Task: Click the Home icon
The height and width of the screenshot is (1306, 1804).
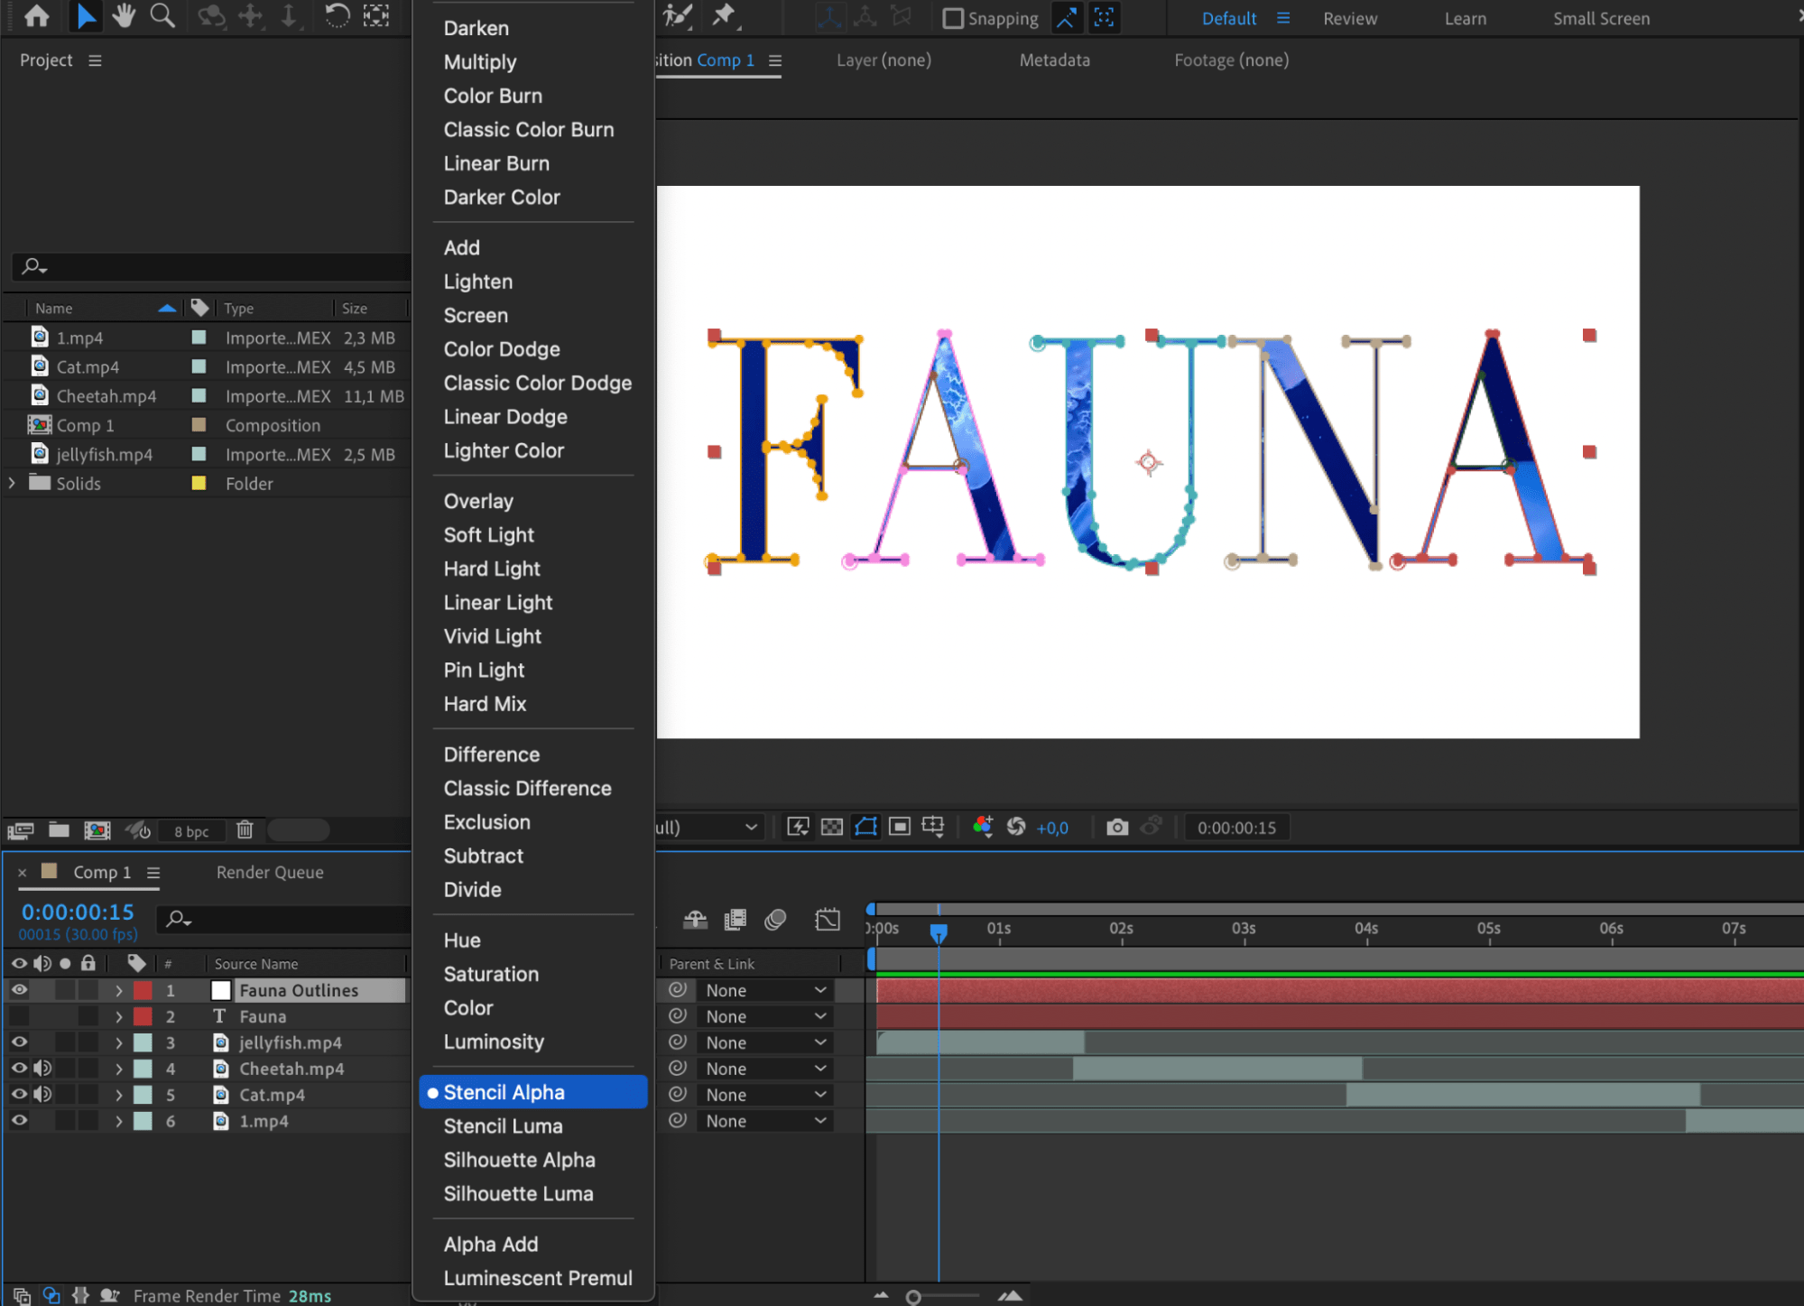Action: tap(37, 15)
